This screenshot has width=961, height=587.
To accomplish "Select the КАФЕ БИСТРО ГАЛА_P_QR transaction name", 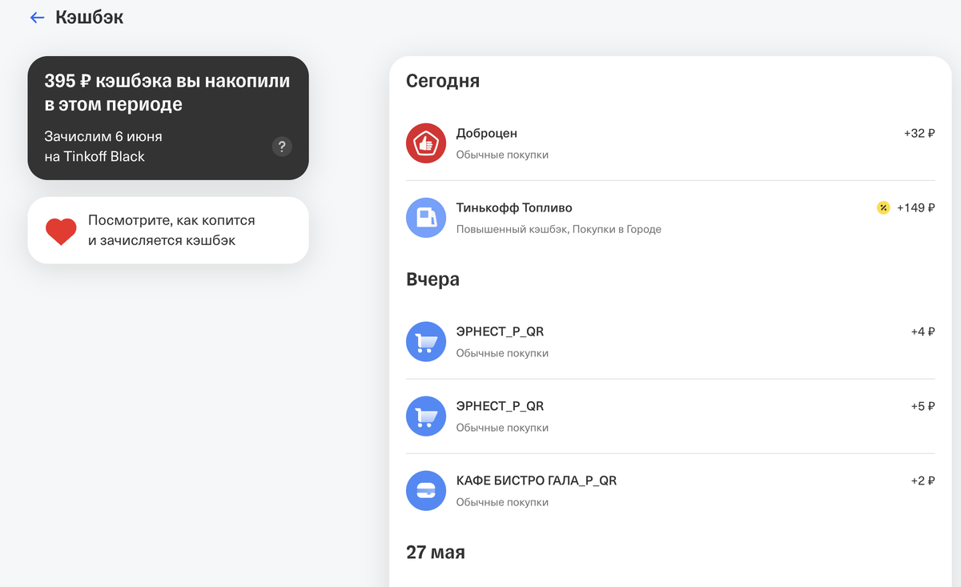I will [x=537, y=481].
